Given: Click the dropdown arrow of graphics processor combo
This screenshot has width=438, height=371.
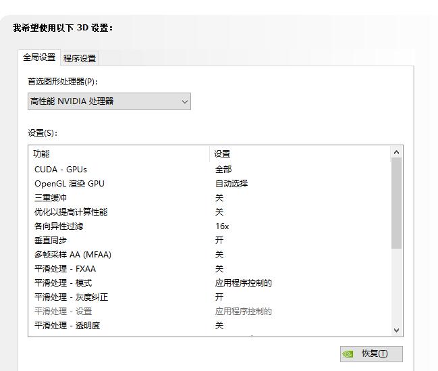Looking at the screenshot, I should point(184,101).
